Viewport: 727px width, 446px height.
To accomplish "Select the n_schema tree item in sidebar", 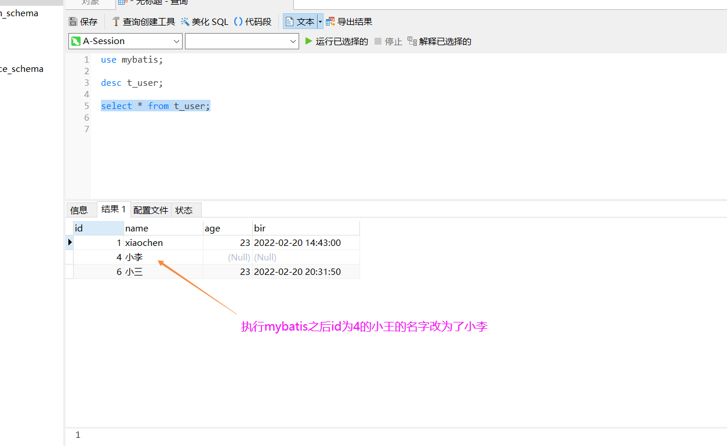I will pos(19,13).
